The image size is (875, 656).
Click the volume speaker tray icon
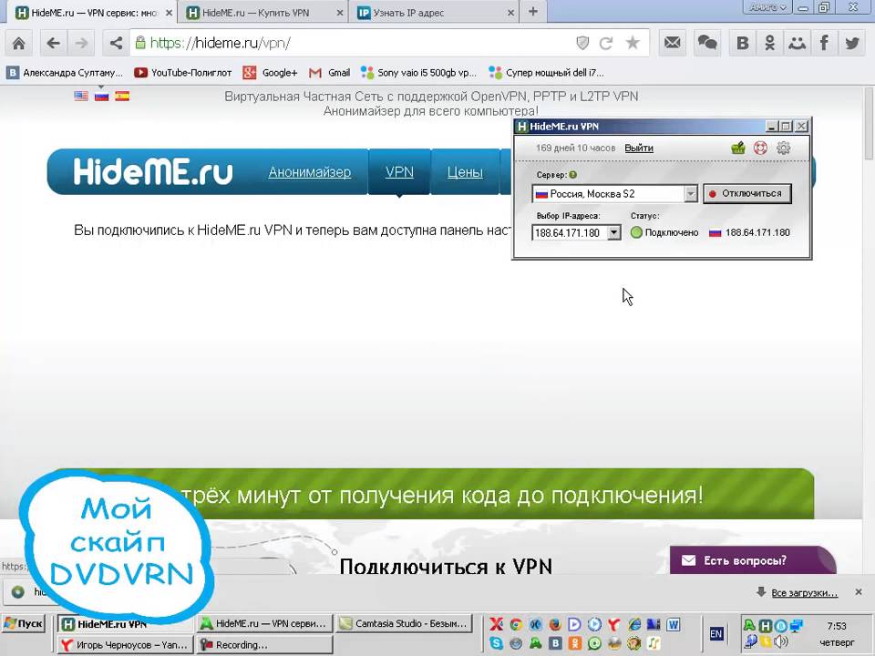tap(781, 641)
